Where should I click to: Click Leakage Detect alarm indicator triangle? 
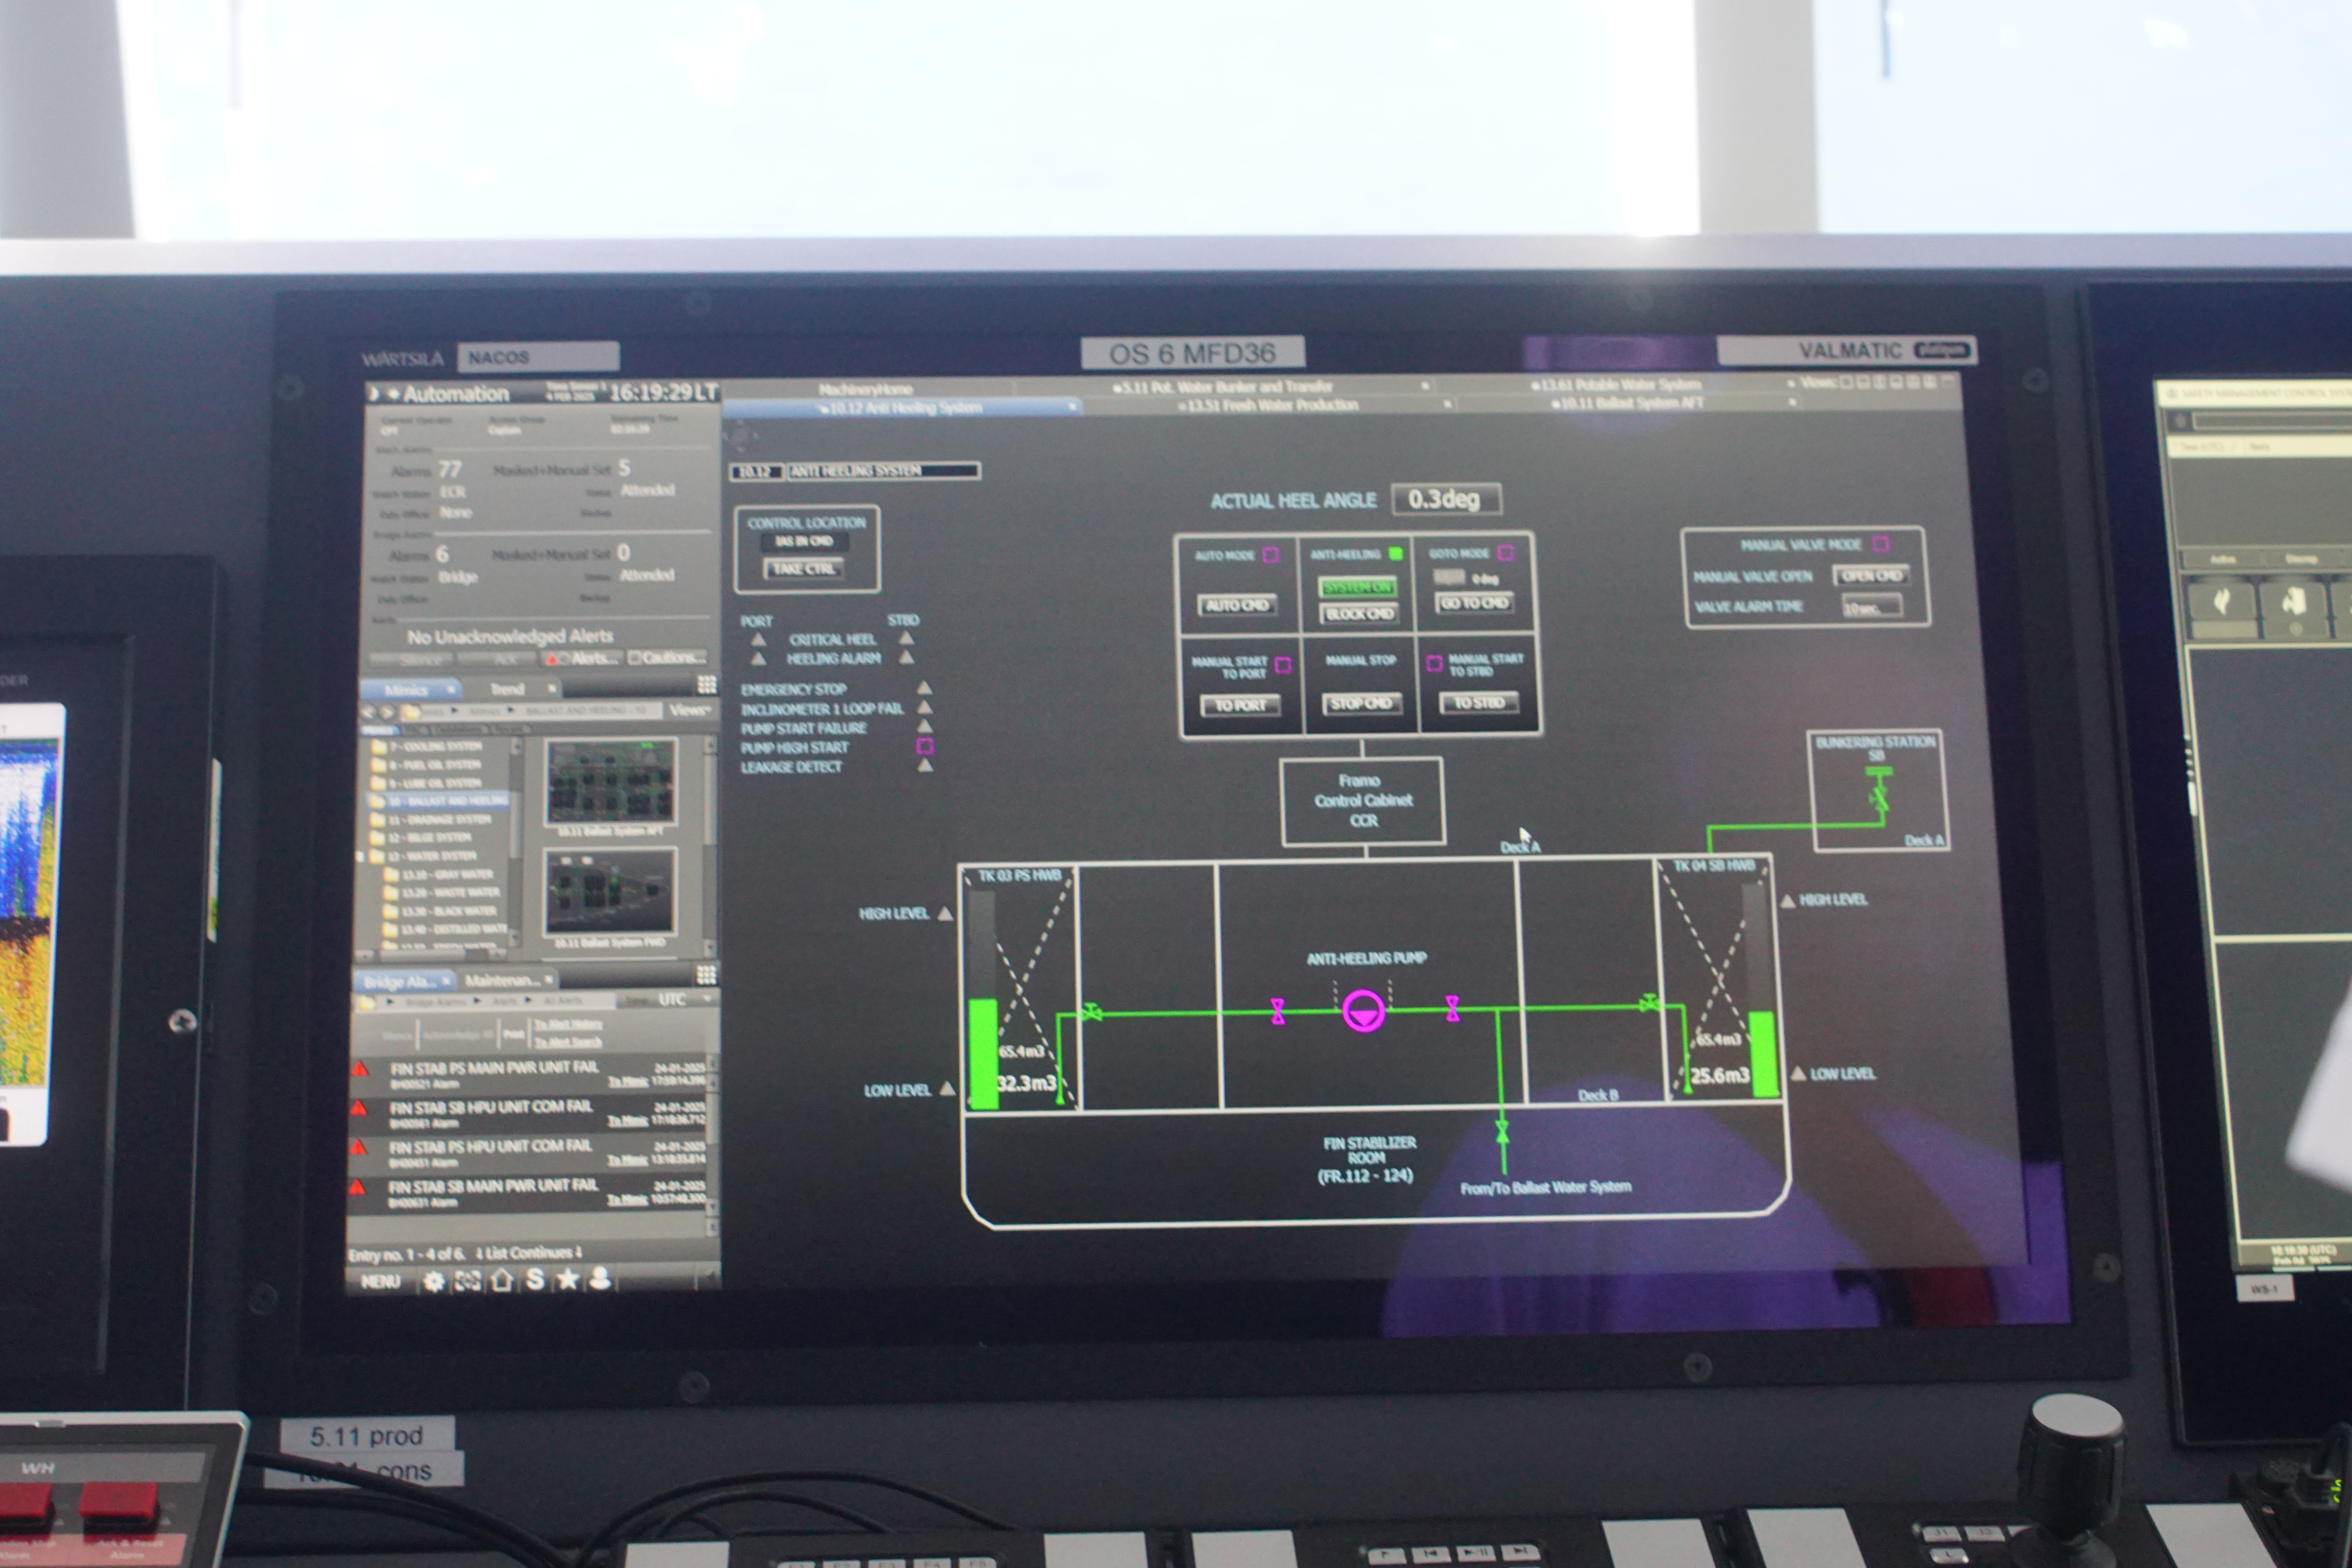pyautogui.click(x=925, y=765)
